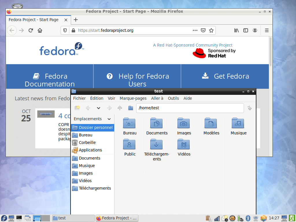The height and width of the screenshot is (222, 296).
Task: Open the Aller à menu
Action: pyautogui.click(x=157, y=98)
